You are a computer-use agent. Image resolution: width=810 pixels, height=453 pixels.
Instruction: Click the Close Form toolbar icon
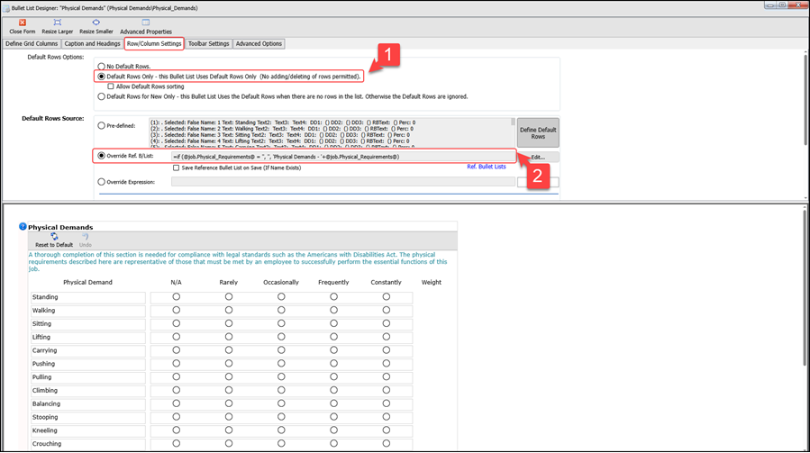[x=23, y=23]
